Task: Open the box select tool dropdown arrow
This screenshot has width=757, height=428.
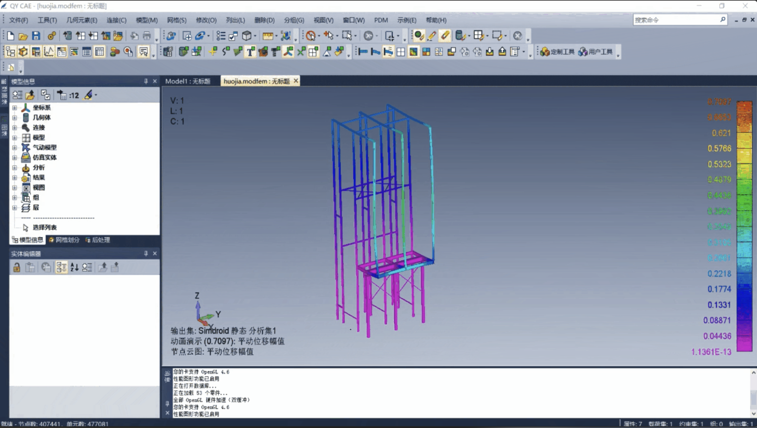Action: point(355,36)
